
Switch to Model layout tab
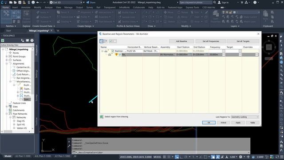click(x=8, y=156)
